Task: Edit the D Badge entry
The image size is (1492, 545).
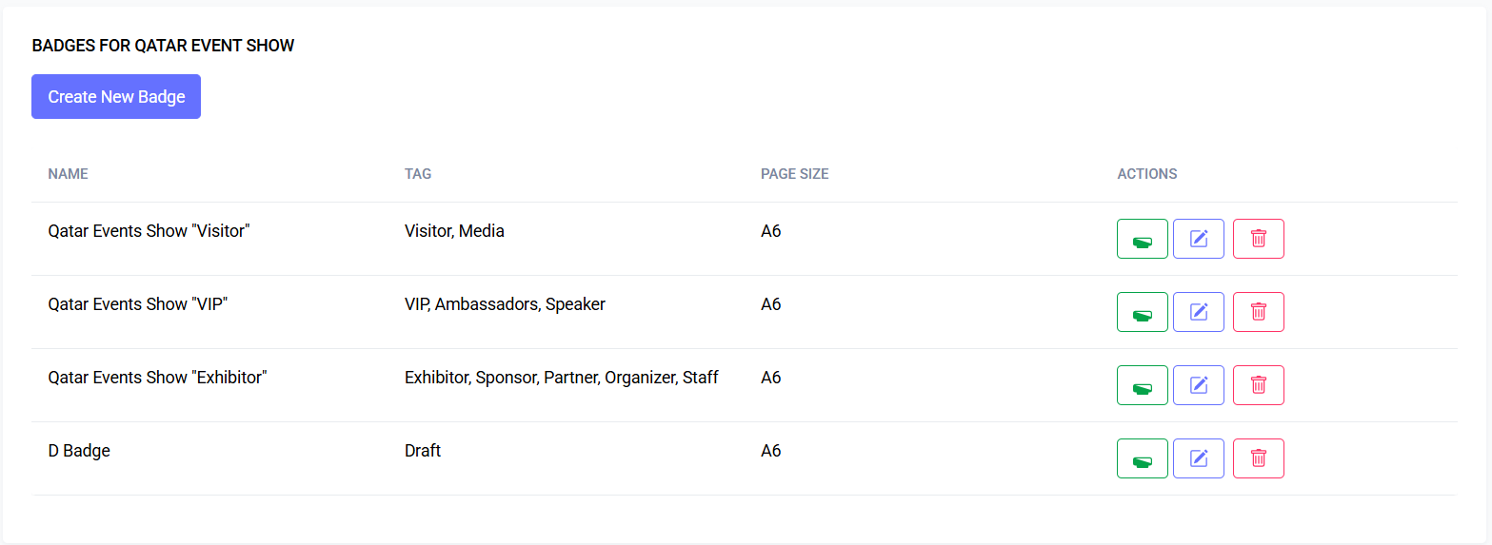Action: (1199, 458)
